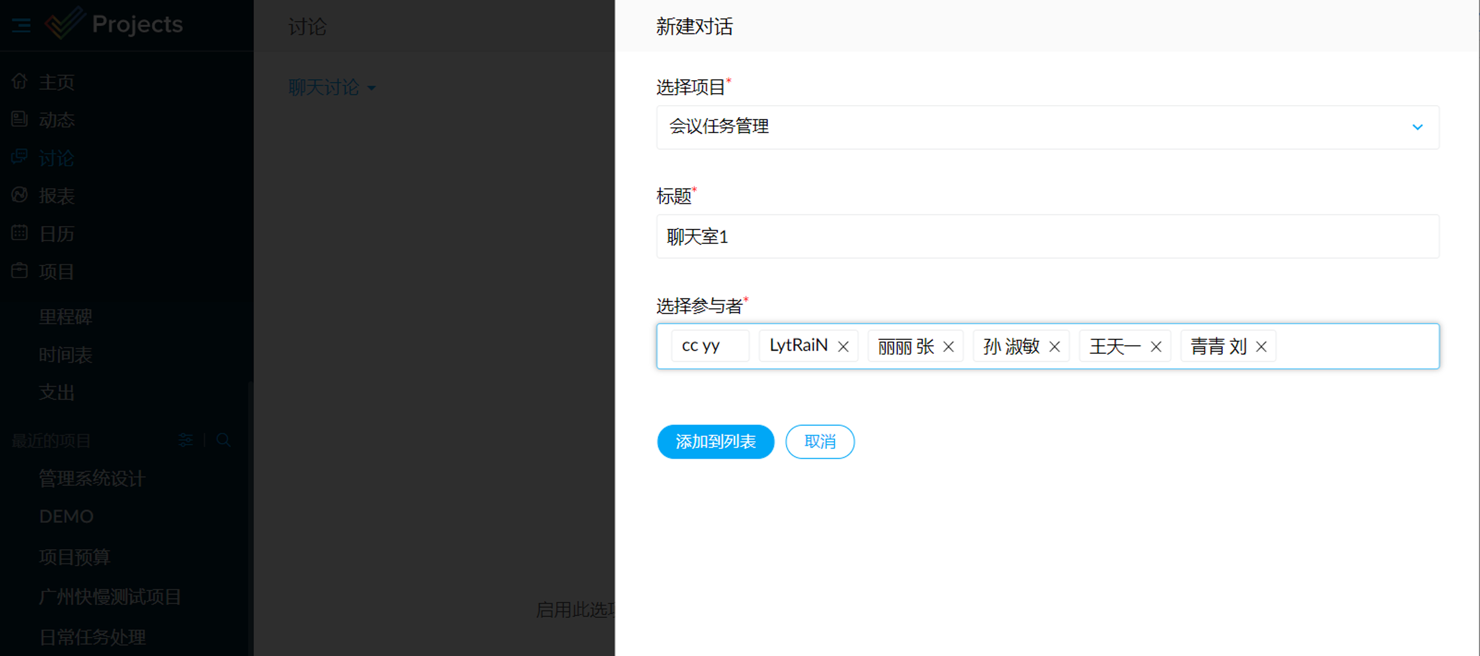Remove 王天一 participant tag
The height and width of the screenshot is (656, 1480).
pos(1156,347)
